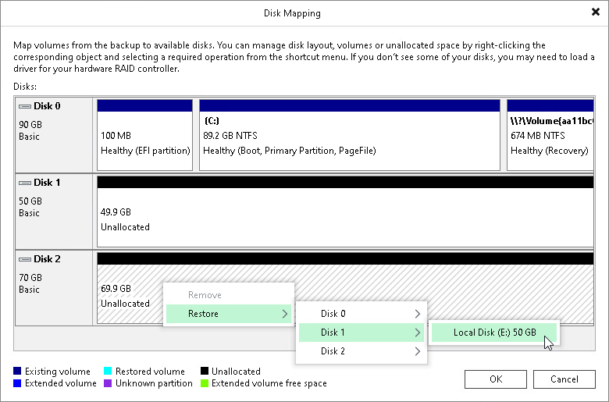Screen dimensions: 609x402
Task: Click 'Healthy (Recovery)' status text
Action: click(549, 151)
